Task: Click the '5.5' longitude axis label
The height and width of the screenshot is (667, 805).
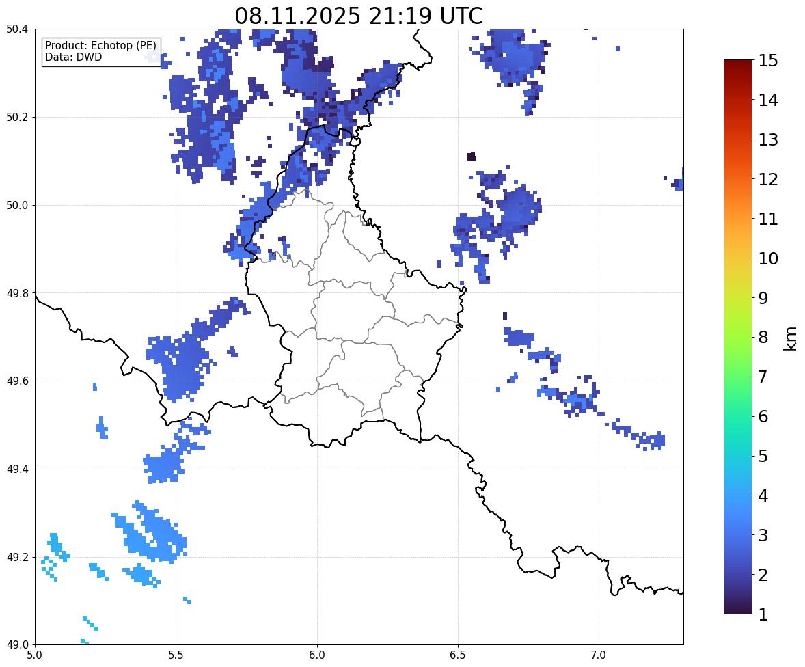Action: tap(176, 655)
